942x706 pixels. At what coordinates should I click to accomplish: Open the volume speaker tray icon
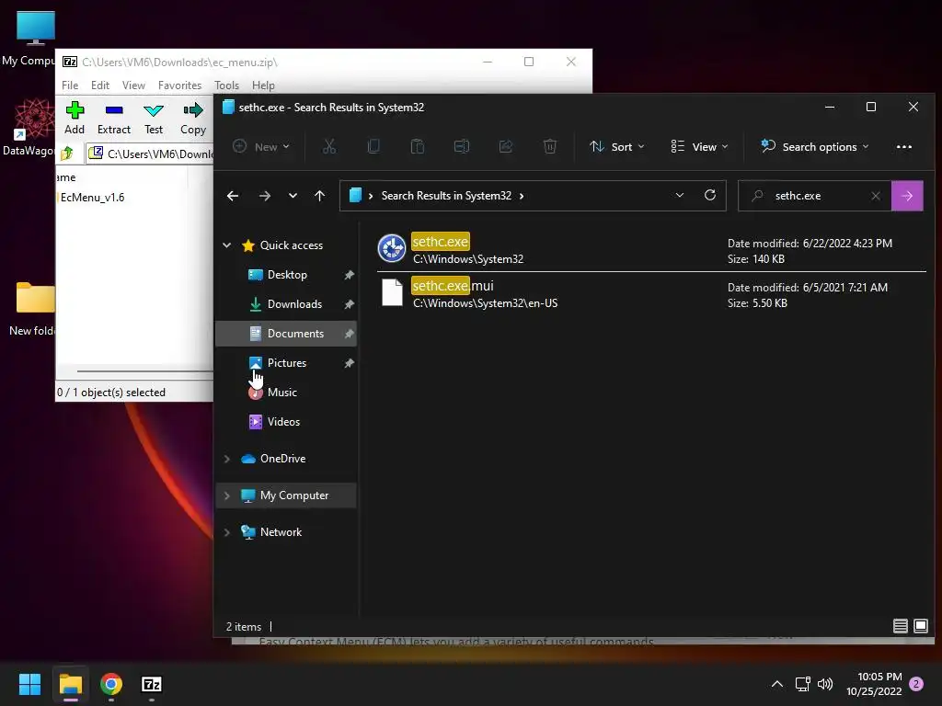point(825,684)
